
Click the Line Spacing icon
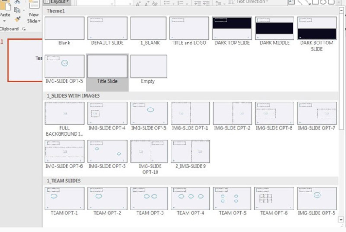coord(219,3)
